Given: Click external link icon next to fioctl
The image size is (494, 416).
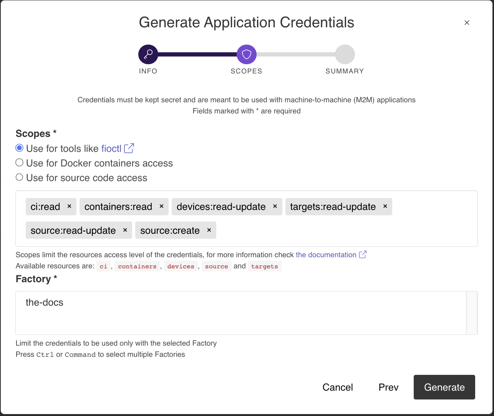Looking at the screenshot, I should 129,148.
